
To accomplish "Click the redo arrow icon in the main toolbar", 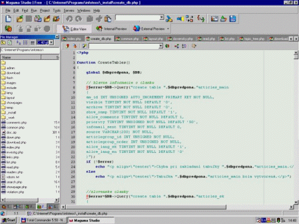I will click(x=79, y=19).
